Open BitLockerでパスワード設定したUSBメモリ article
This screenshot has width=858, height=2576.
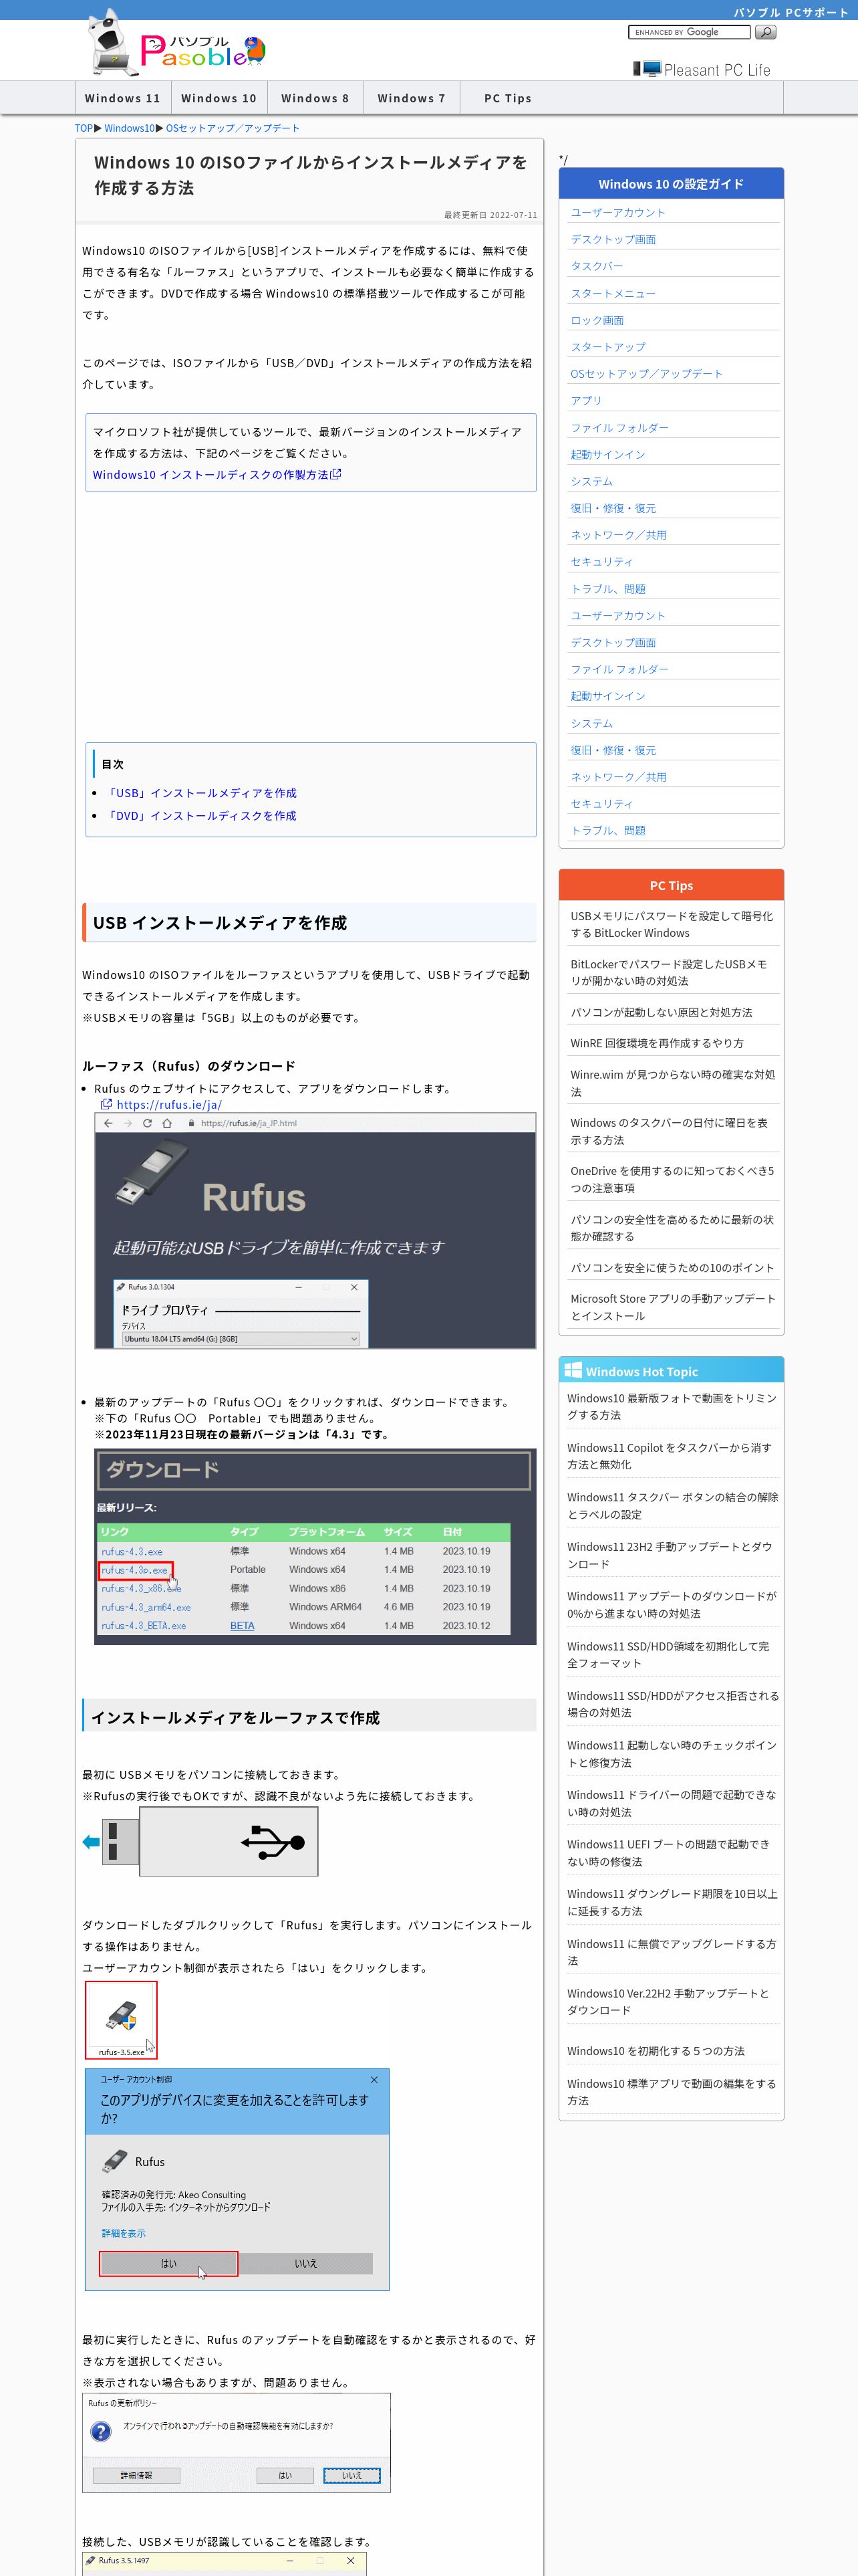point(669,973)
